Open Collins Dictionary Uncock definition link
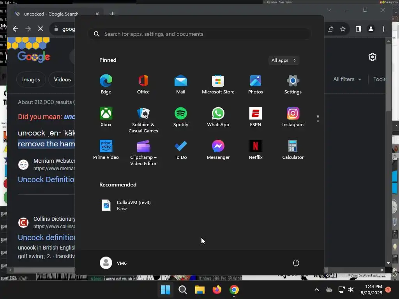This screenshot has width=399, height=299. pyautogui.click(x=46, y=237)
